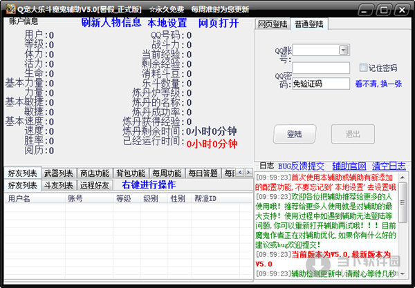Click 级别 column header
This screenshot has width=415, height=288.
[154, 198]
